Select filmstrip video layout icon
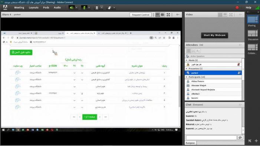This screenshot has width=260, height=146. 225,14
